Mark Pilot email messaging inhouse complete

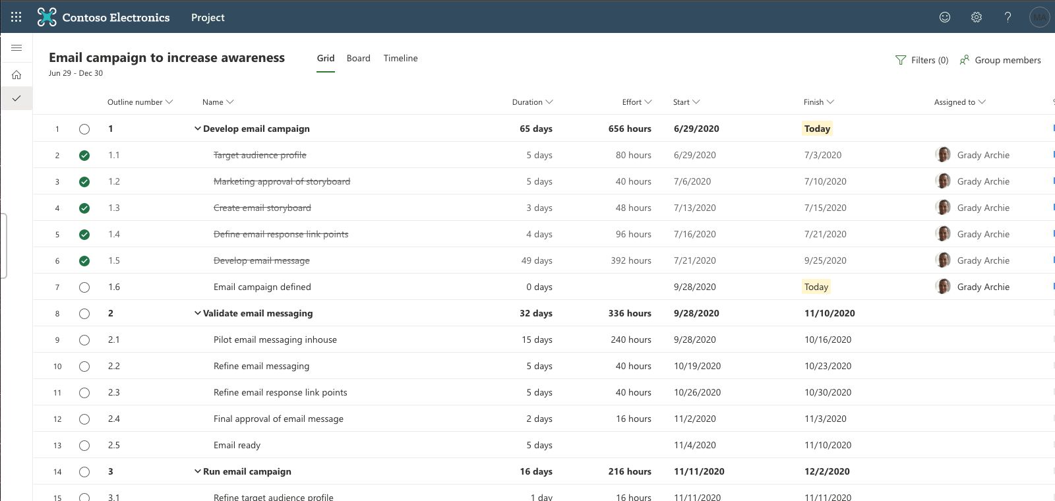(84, 340)
